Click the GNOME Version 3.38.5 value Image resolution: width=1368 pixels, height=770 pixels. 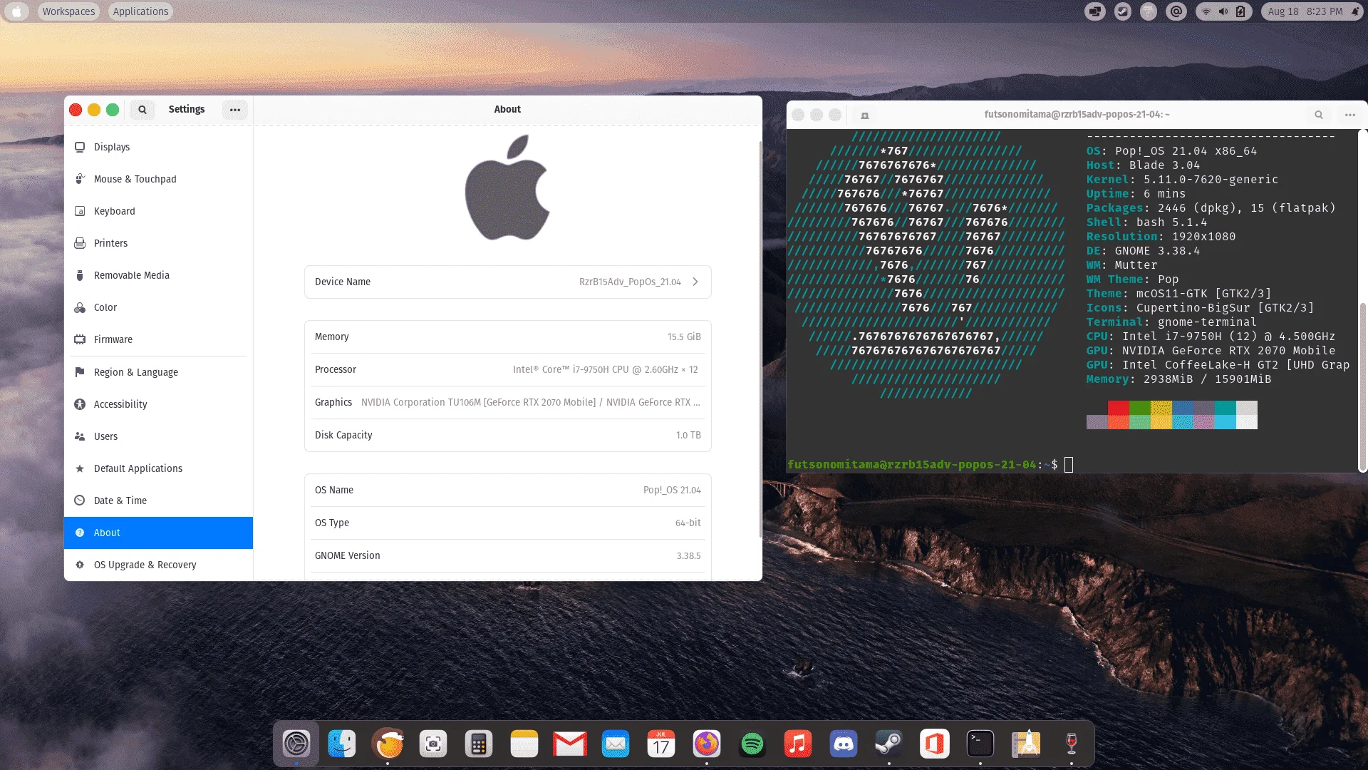tap(688, 555)
